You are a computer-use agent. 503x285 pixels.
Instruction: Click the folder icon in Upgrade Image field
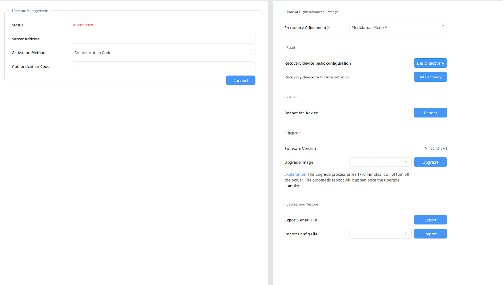pyautogui.click(x=406, y=162)
